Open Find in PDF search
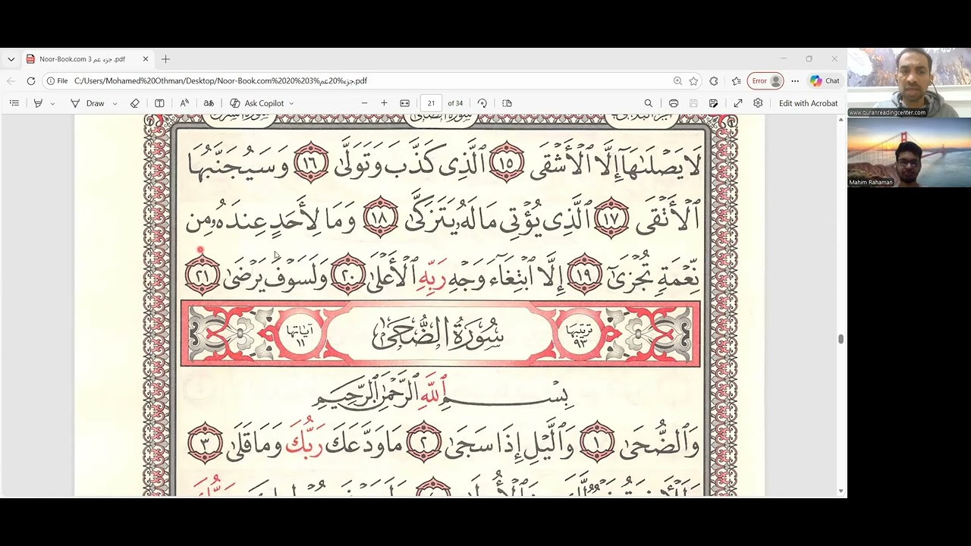The height and width of the screenshot is (546, 971). 649,103
